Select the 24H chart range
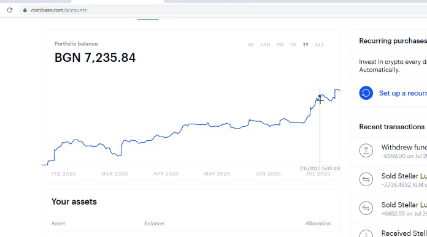 point(265,45)
